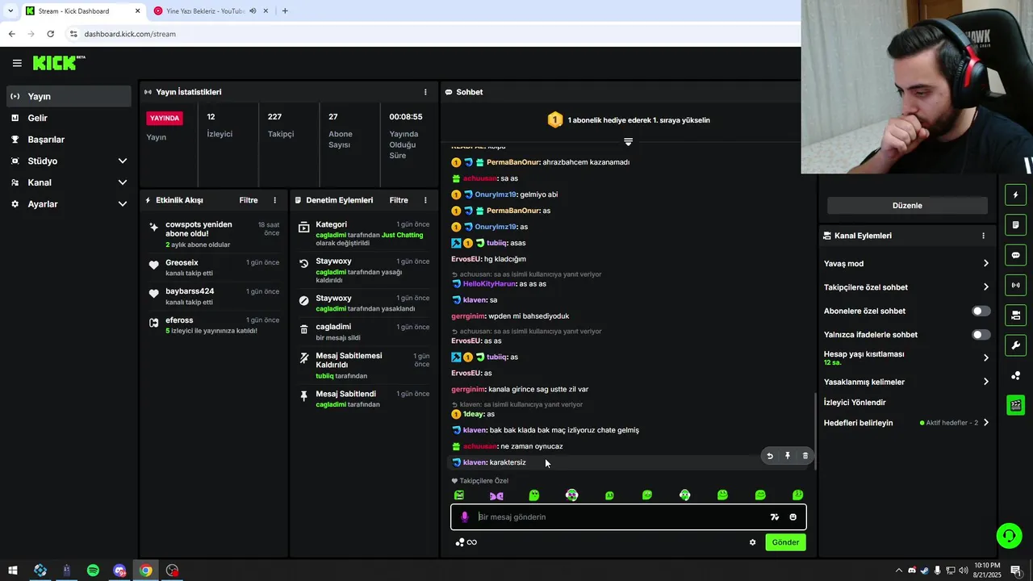
Task: Toggle Abonelere özel sohbet switch
Action: (981, 311)
